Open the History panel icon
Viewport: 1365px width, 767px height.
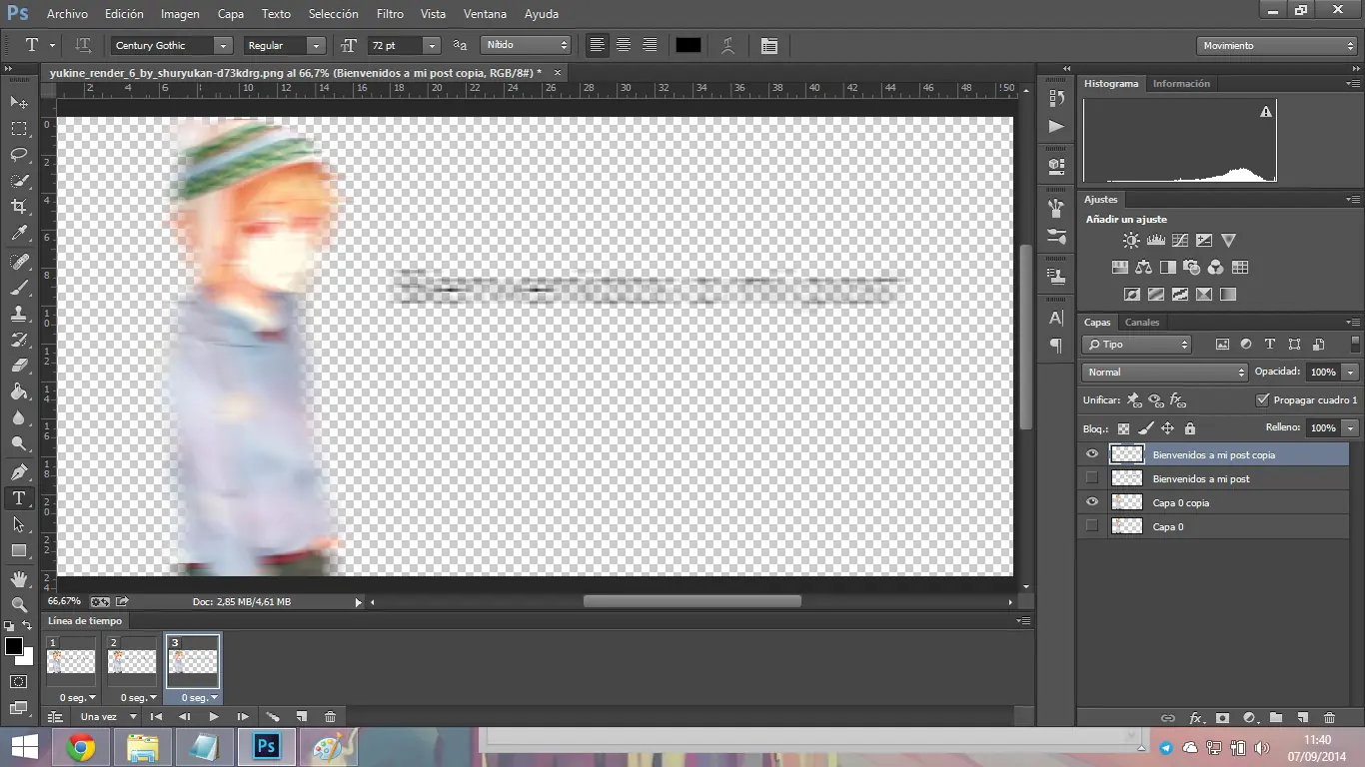[1056, 98]
